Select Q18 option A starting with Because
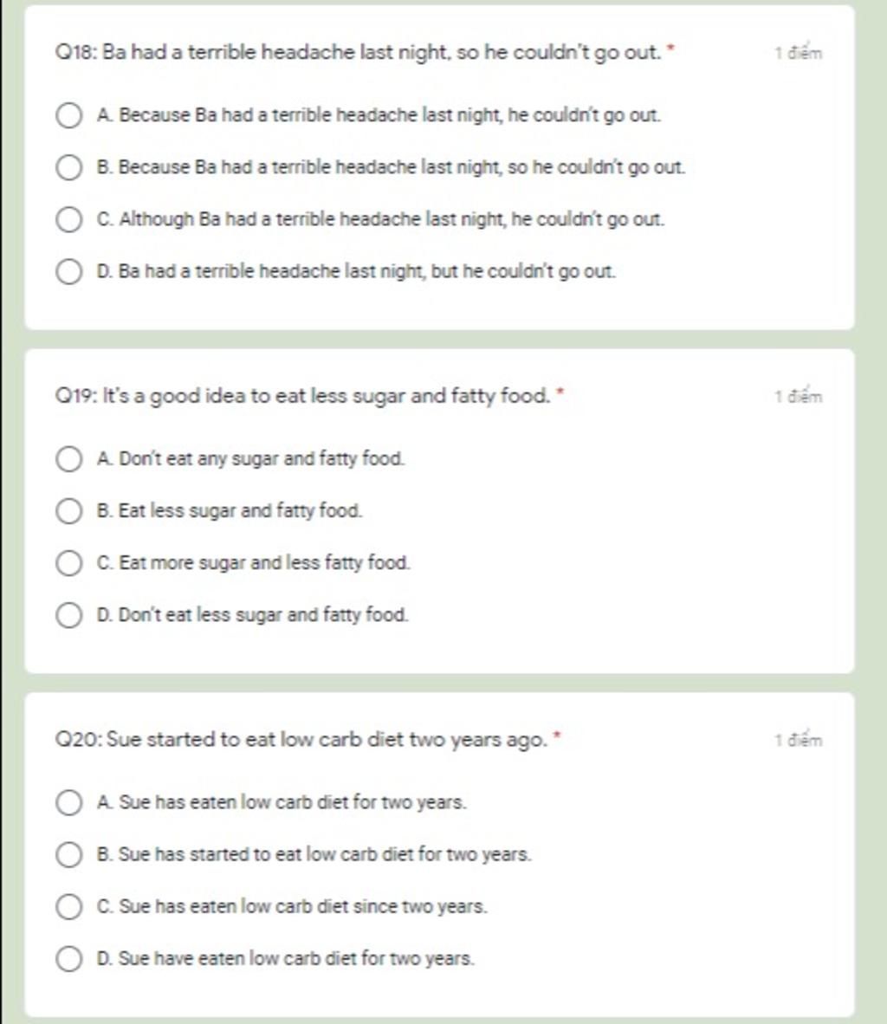The height and width of the screenshot is (1024, 887). click(x=68, y=115)
